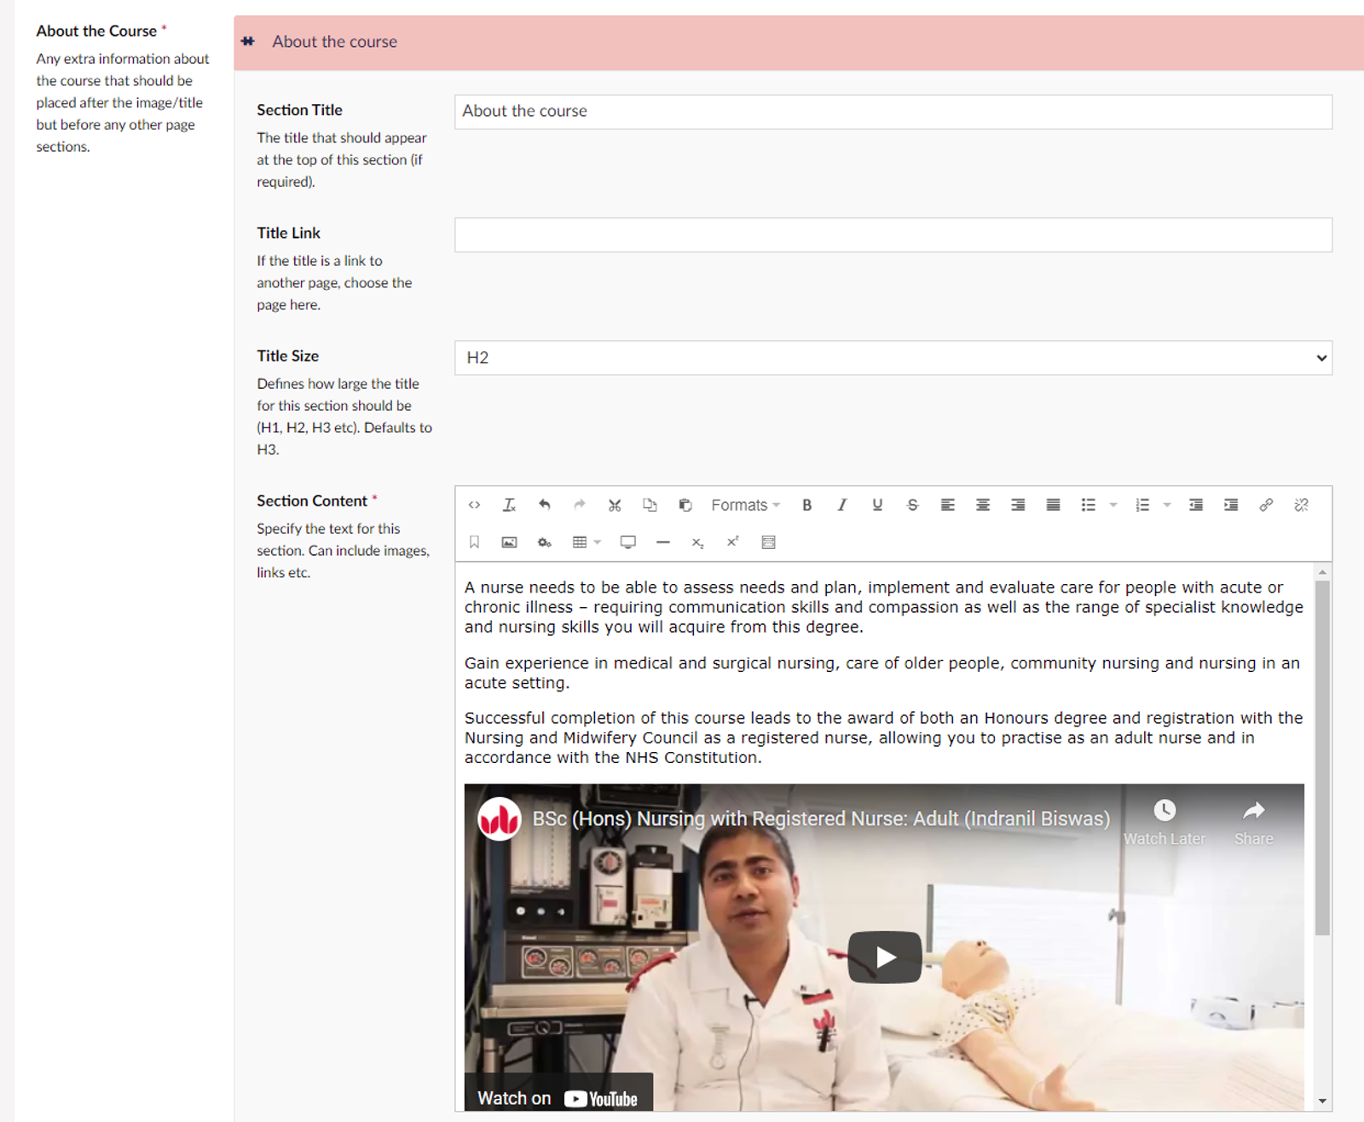Apply superscript formatting icon

(x=732, y=541)
